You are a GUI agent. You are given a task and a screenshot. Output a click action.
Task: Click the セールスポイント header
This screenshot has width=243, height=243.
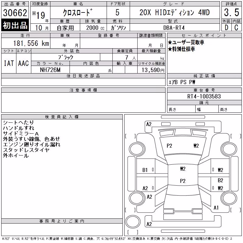click(204, 36)
